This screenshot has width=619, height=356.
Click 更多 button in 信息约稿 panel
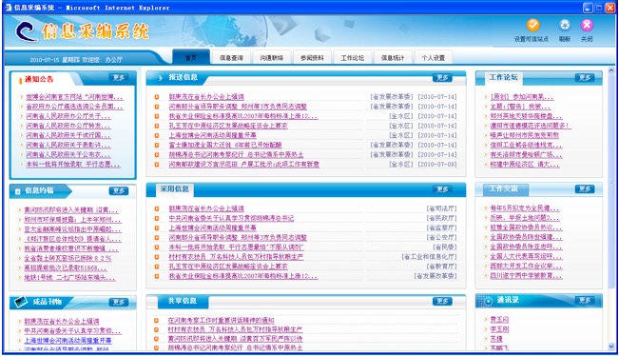[119, 190]
